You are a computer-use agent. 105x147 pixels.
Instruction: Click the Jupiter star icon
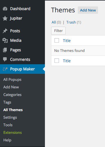coord(5,18)
